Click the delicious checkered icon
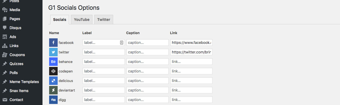The width and height of the screenshot is (340, 105). tap(53, 81)
